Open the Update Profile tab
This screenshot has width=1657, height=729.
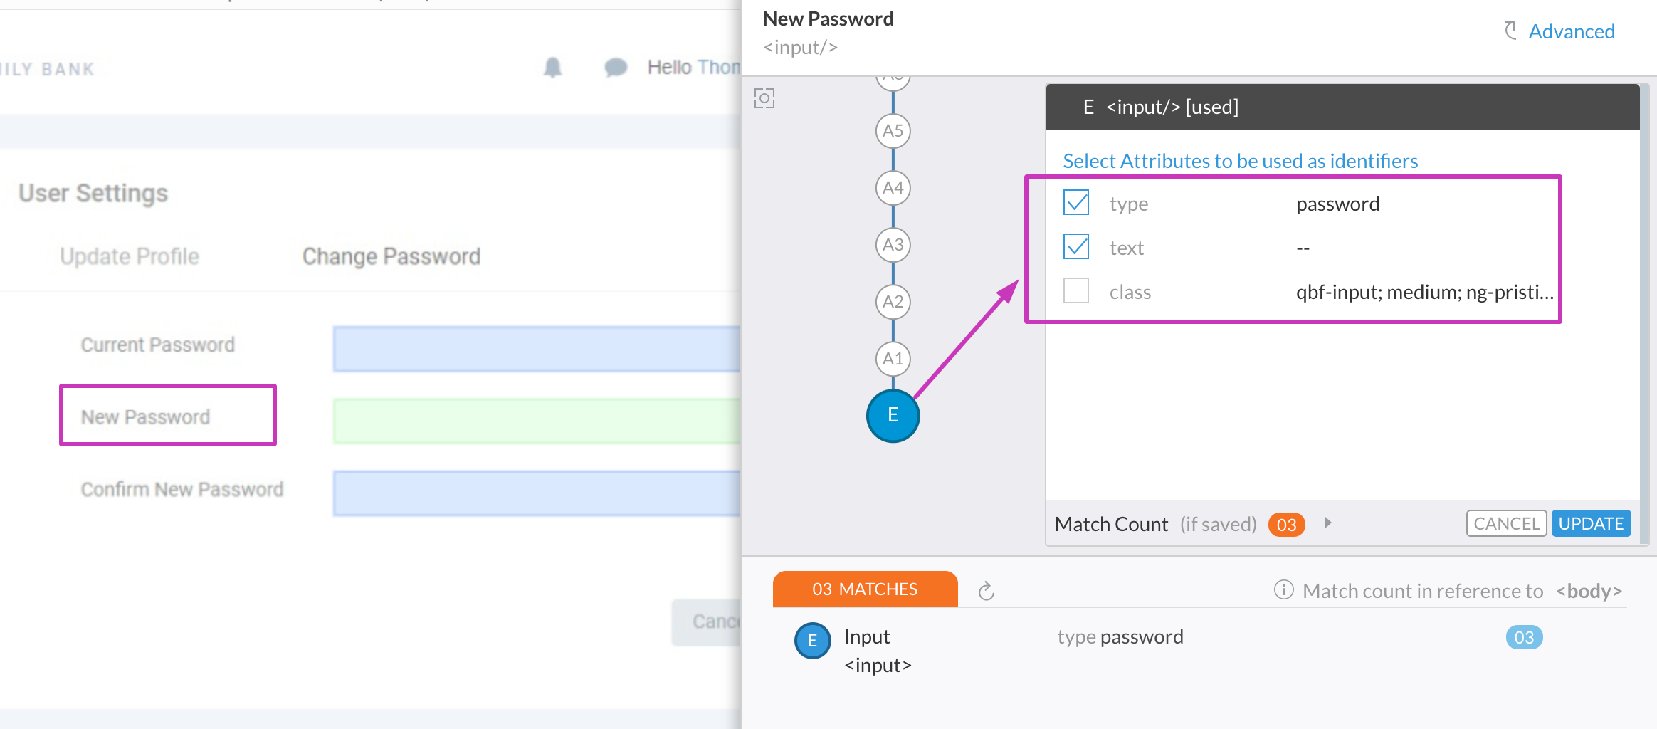(130, 256)
